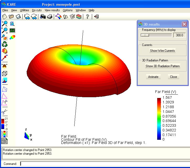Click the copy pages icon in the toolbar
190x168 pixels.
point(66,17)
